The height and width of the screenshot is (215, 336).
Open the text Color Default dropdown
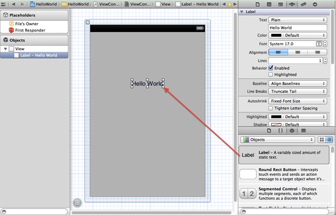coord(297,36)
